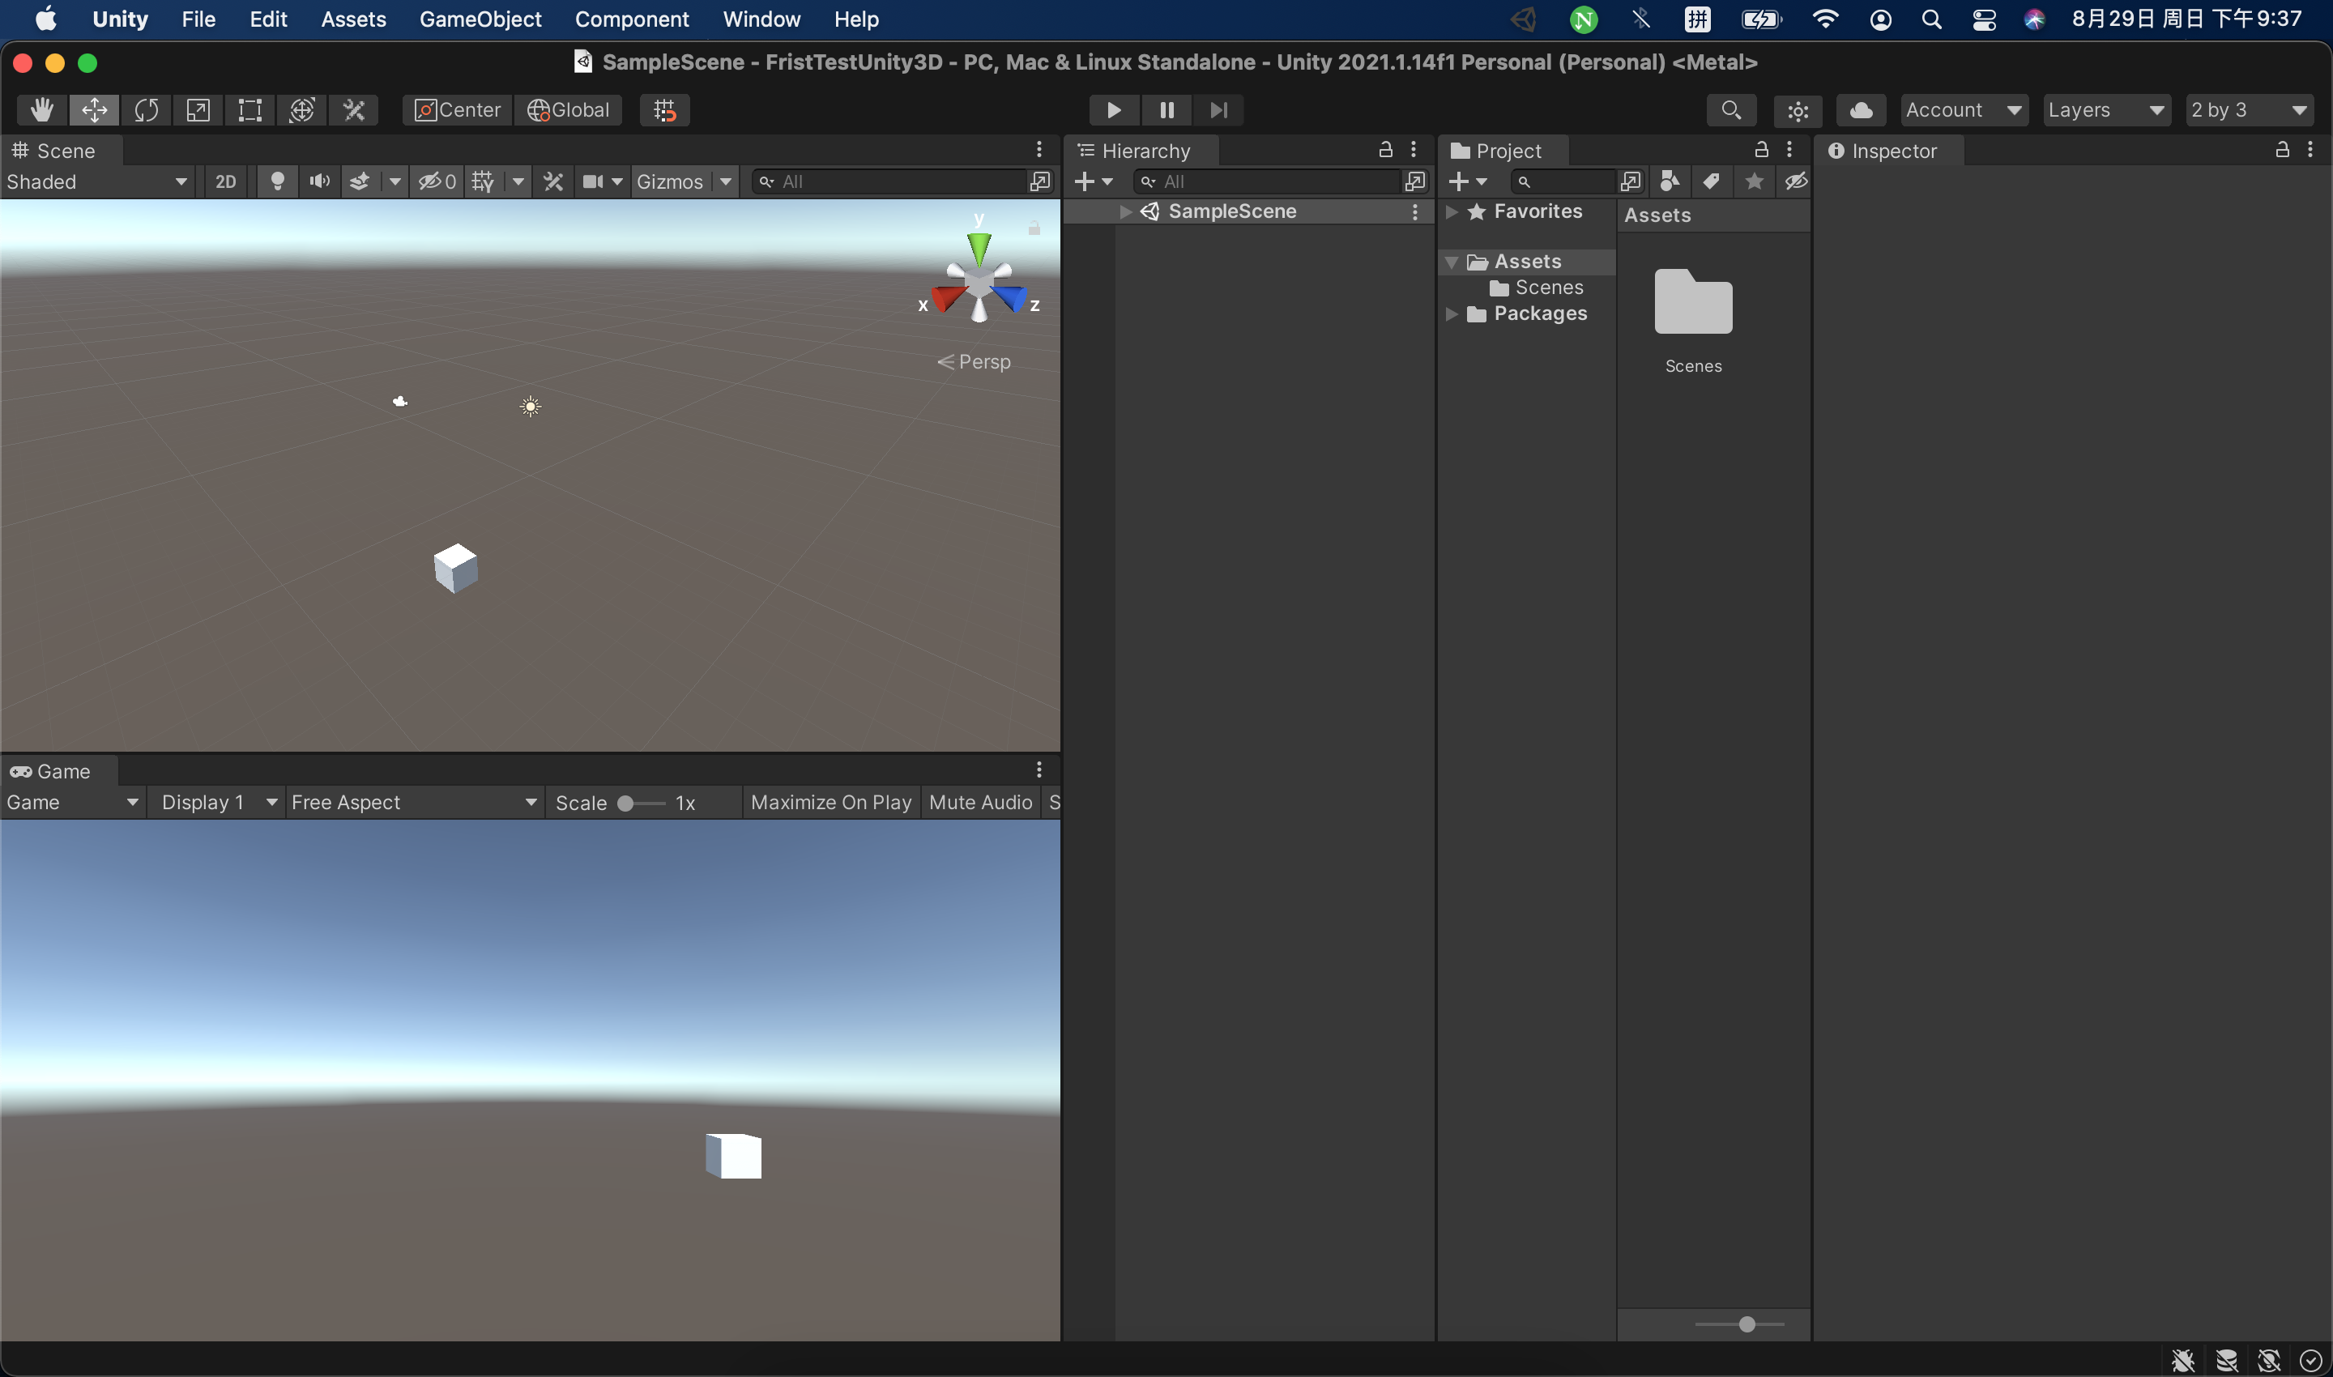Toggle 2D view mode in Scene
This screenshot has height=1377, width=2333.
(225, 182)
